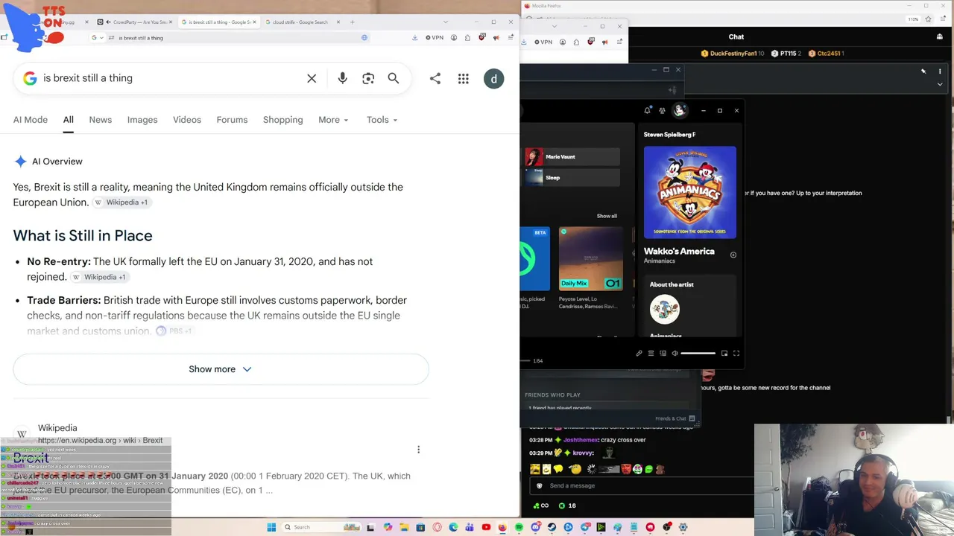The width and height of the screenshot is (954, 536).
Task: Open Spotify profile avatar menu
Action: coord(679,111)
